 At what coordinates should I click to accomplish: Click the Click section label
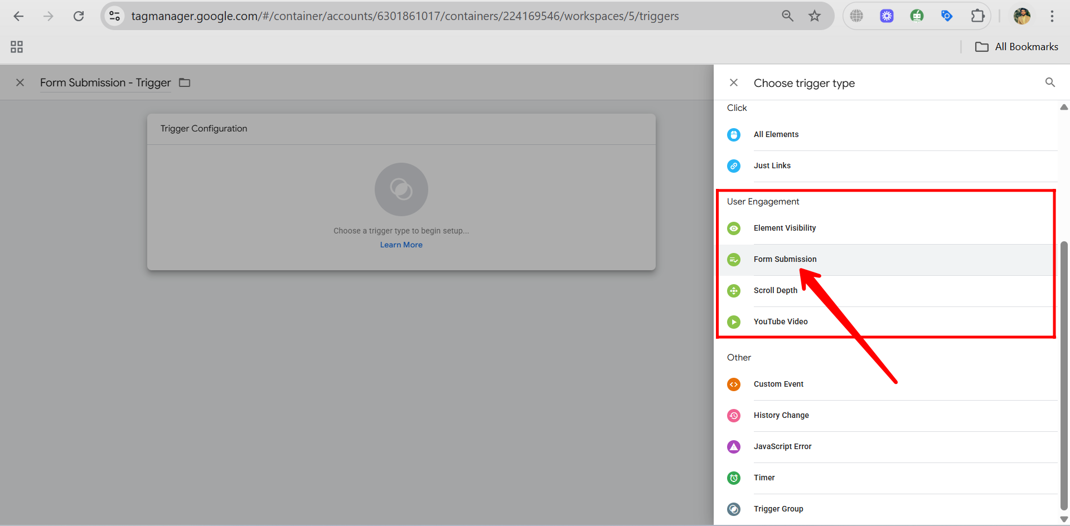pyautogui.click(x=737, y=108)
